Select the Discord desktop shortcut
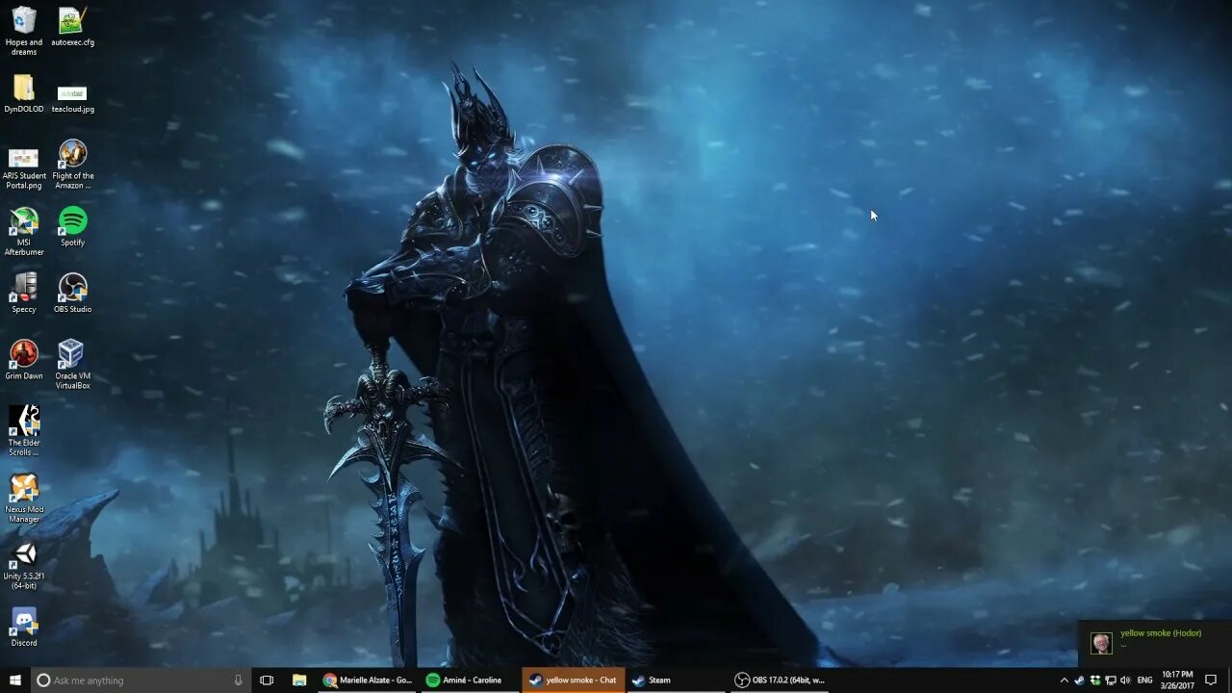1232x693 pixels. coord(24,627)
